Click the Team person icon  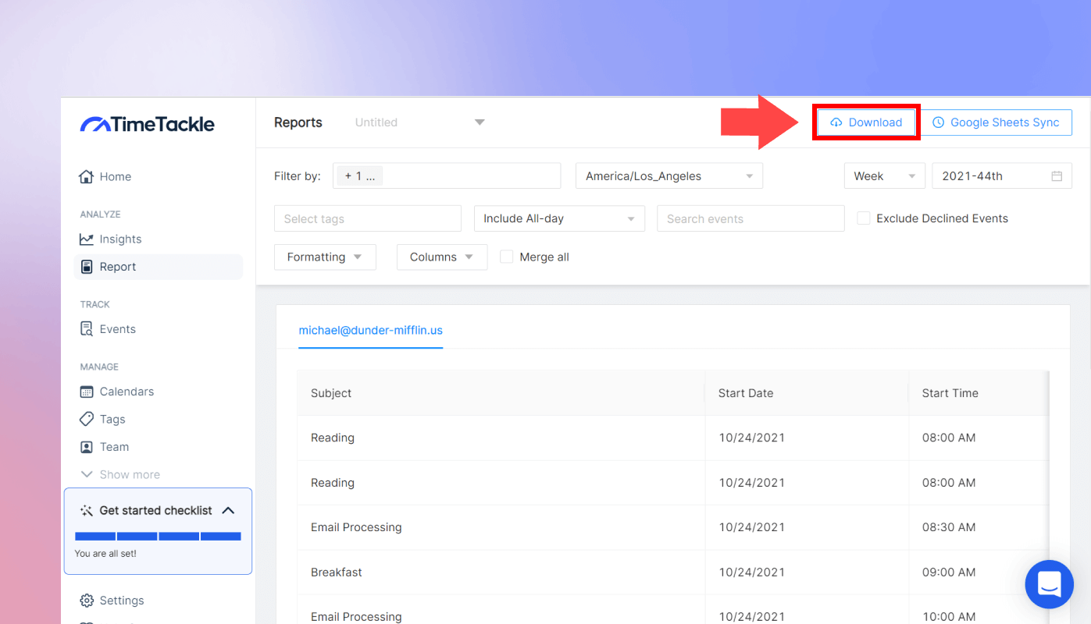[x=86, y=447]
